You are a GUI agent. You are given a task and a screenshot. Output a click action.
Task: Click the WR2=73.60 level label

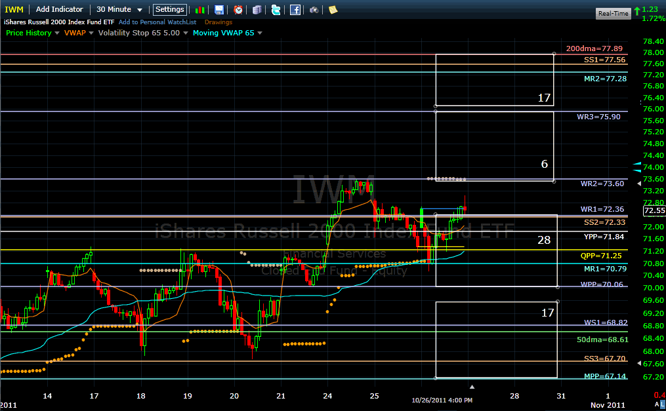[x=602, y=184]
